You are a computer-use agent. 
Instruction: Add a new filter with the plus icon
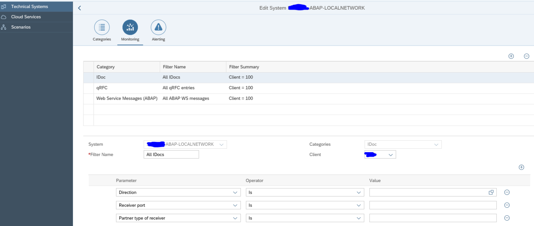click(511, 56)
